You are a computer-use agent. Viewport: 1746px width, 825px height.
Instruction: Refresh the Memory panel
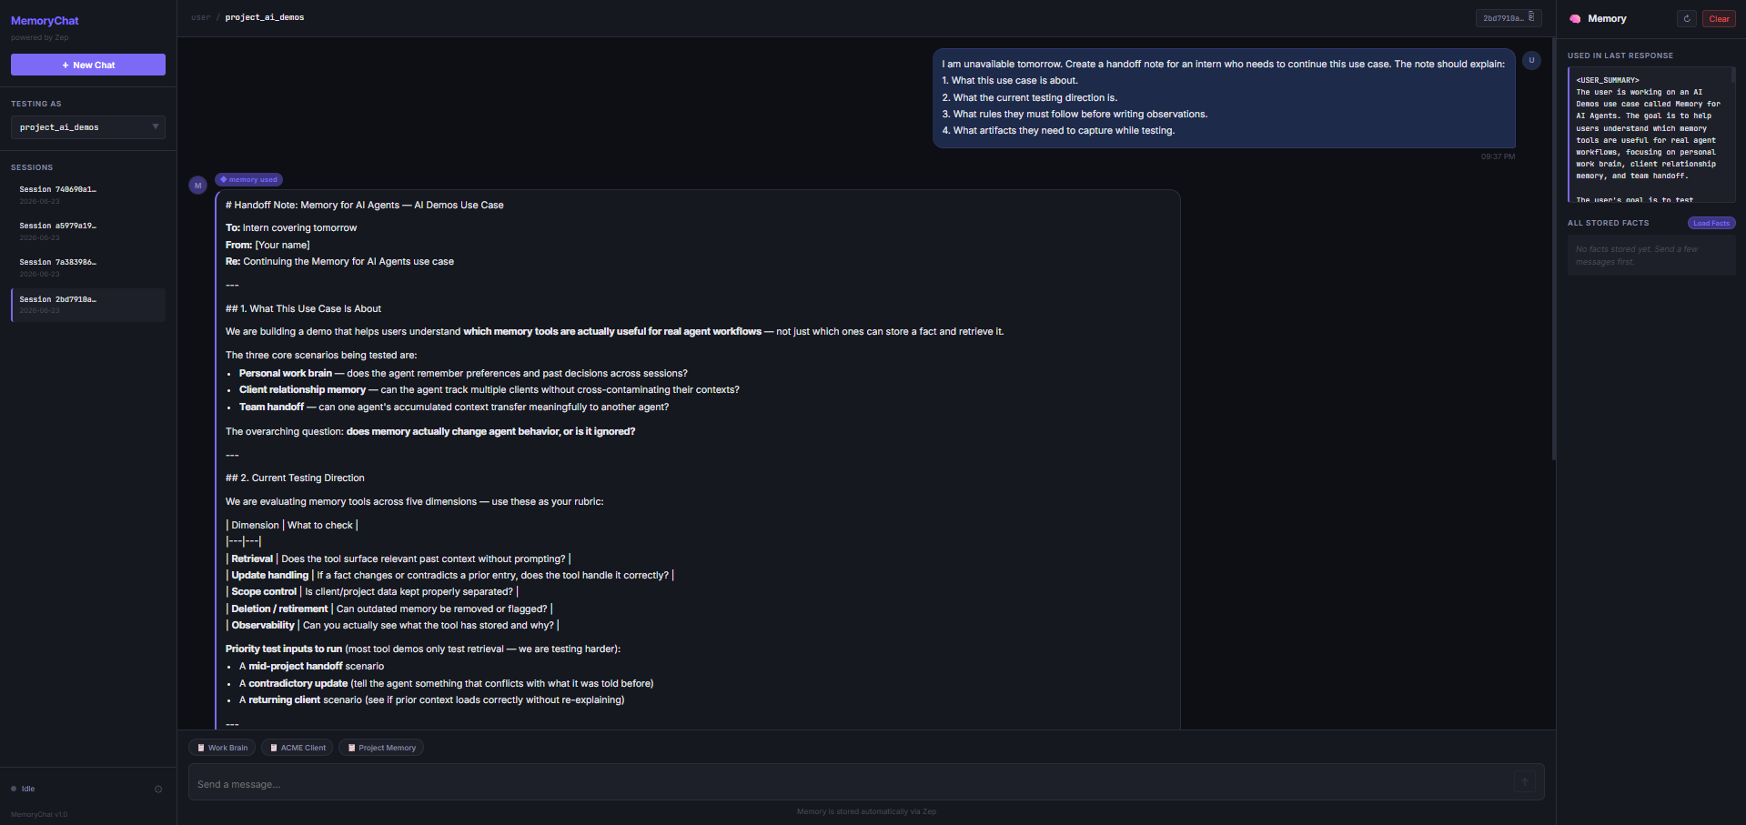click(x=1687, y=18)
